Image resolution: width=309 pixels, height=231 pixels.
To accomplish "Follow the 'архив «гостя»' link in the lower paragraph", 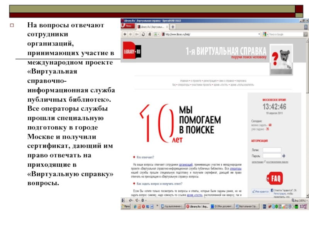I will [195, 195].
